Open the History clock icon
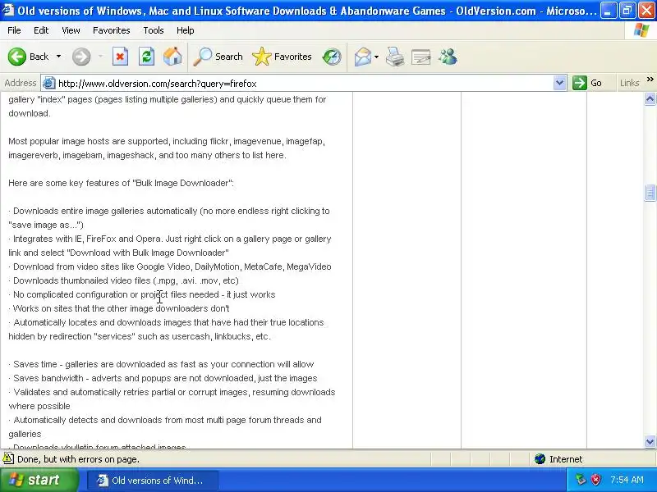The height and width of the screenshot is (492, 657). [332, 57]
